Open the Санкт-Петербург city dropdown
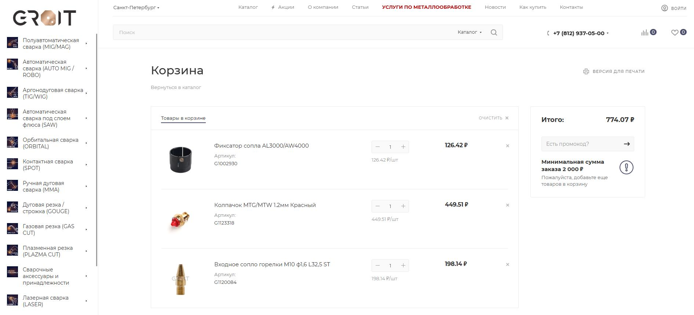The image size is (694, 315). pyautogui.click(x=136, y=7)
